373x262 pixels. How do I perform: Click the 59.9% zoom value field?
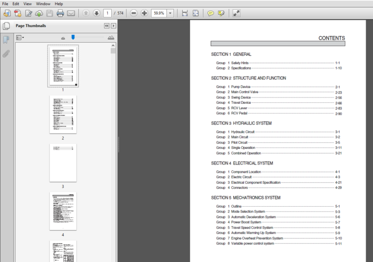(x=159, y=13)
